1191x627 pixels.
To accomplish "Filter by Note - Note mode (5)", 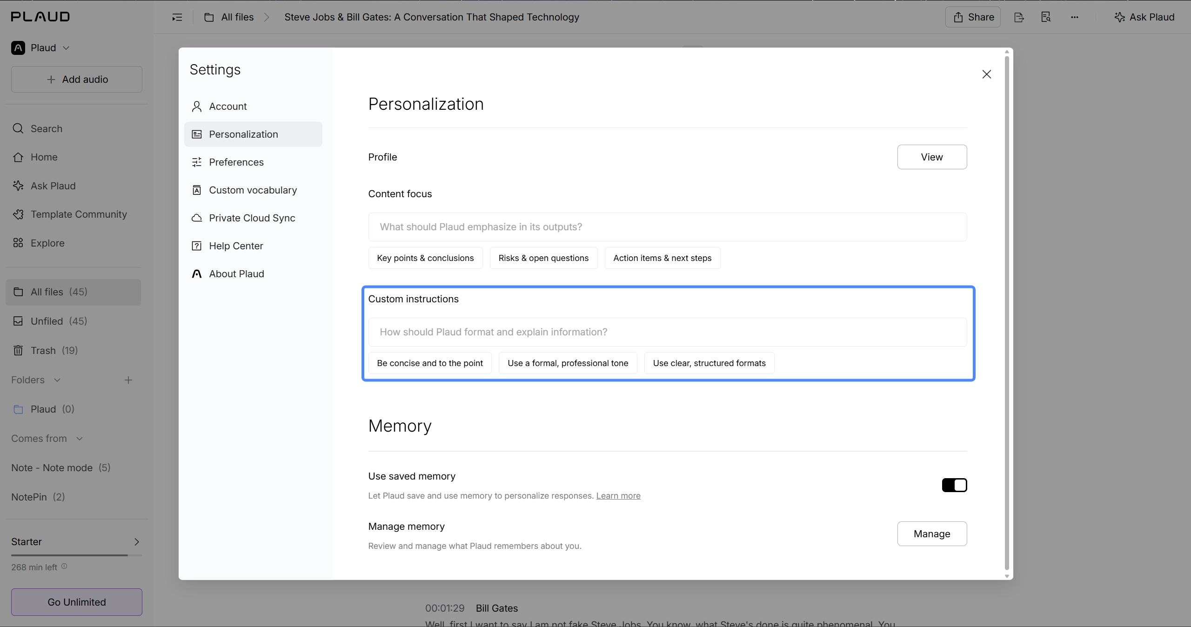I will 61,468.
